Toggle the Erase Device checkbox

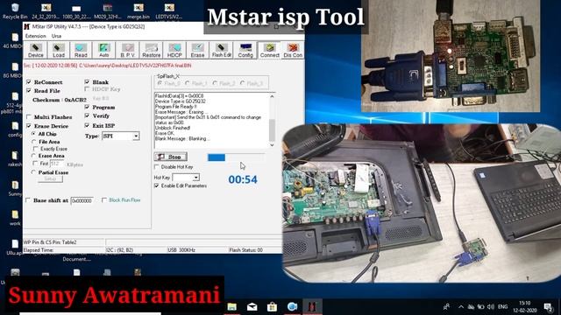click(29, 126)
